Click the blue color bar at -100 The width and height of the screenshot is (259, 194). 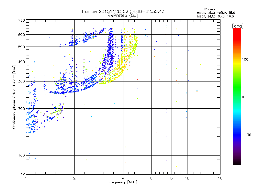click(237, 135)
